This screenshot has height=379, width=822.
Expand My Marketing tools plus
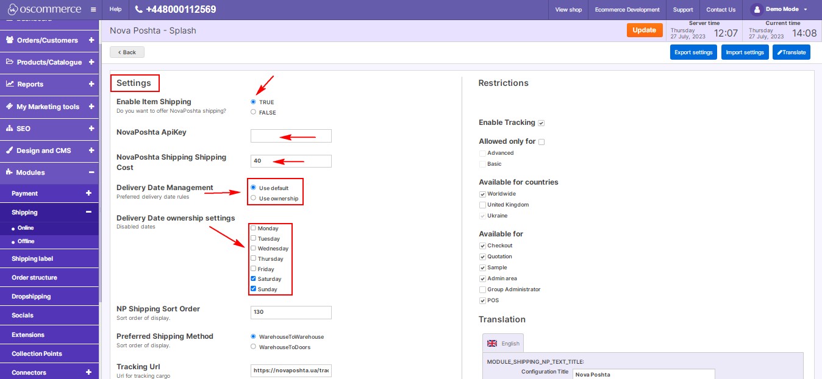(91, 106)
